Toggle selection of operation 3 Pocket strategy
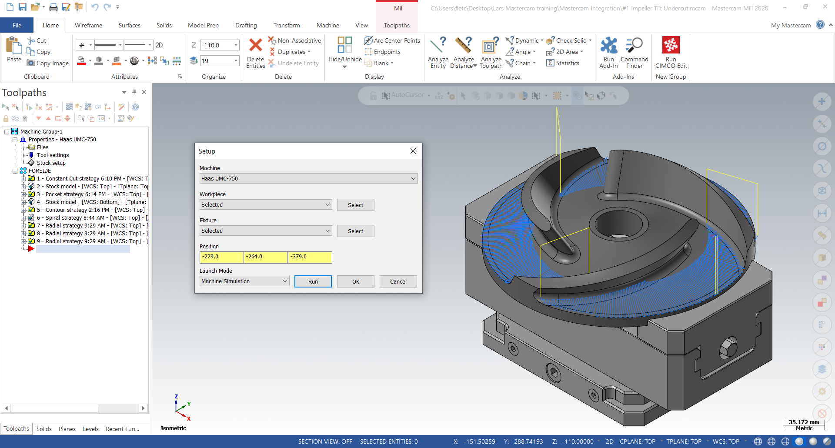Screen dimensions: 835x448 click(x=31, y=194)
